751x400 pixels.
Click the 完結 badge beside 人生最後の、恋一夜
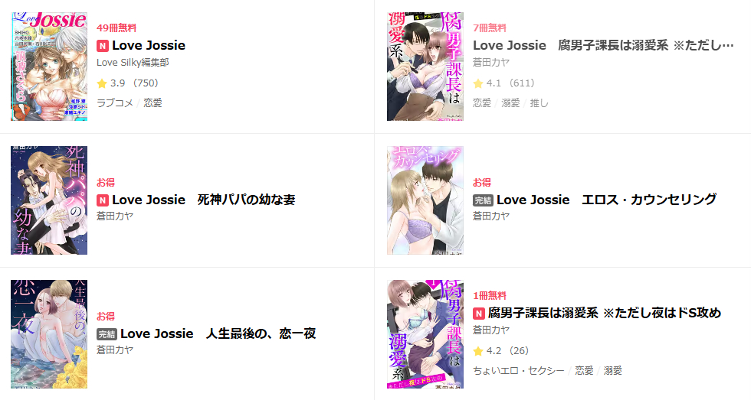tap(107, 333)
